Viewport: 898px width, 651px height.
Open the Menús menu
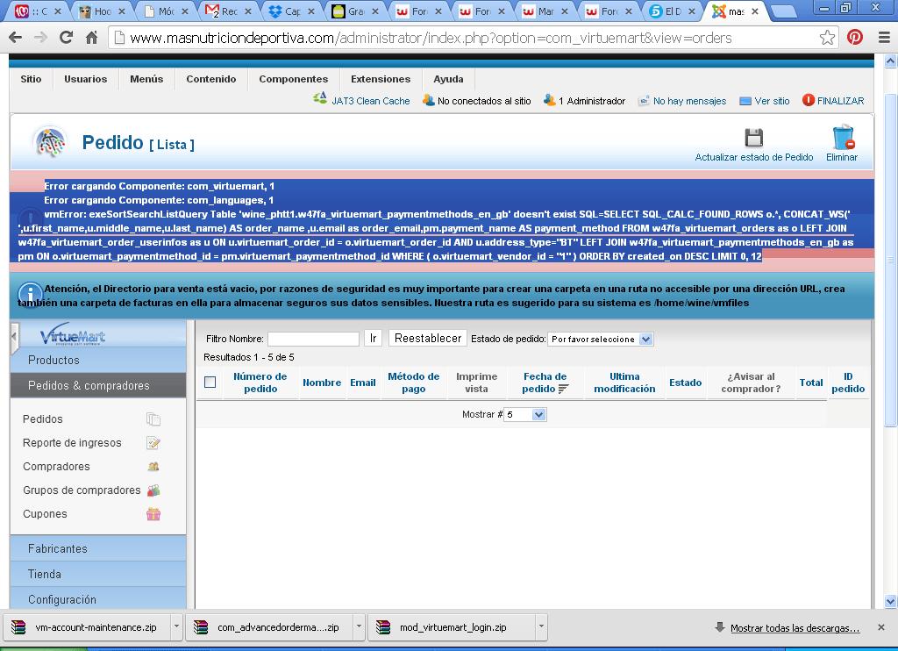(x=146, y=79)
